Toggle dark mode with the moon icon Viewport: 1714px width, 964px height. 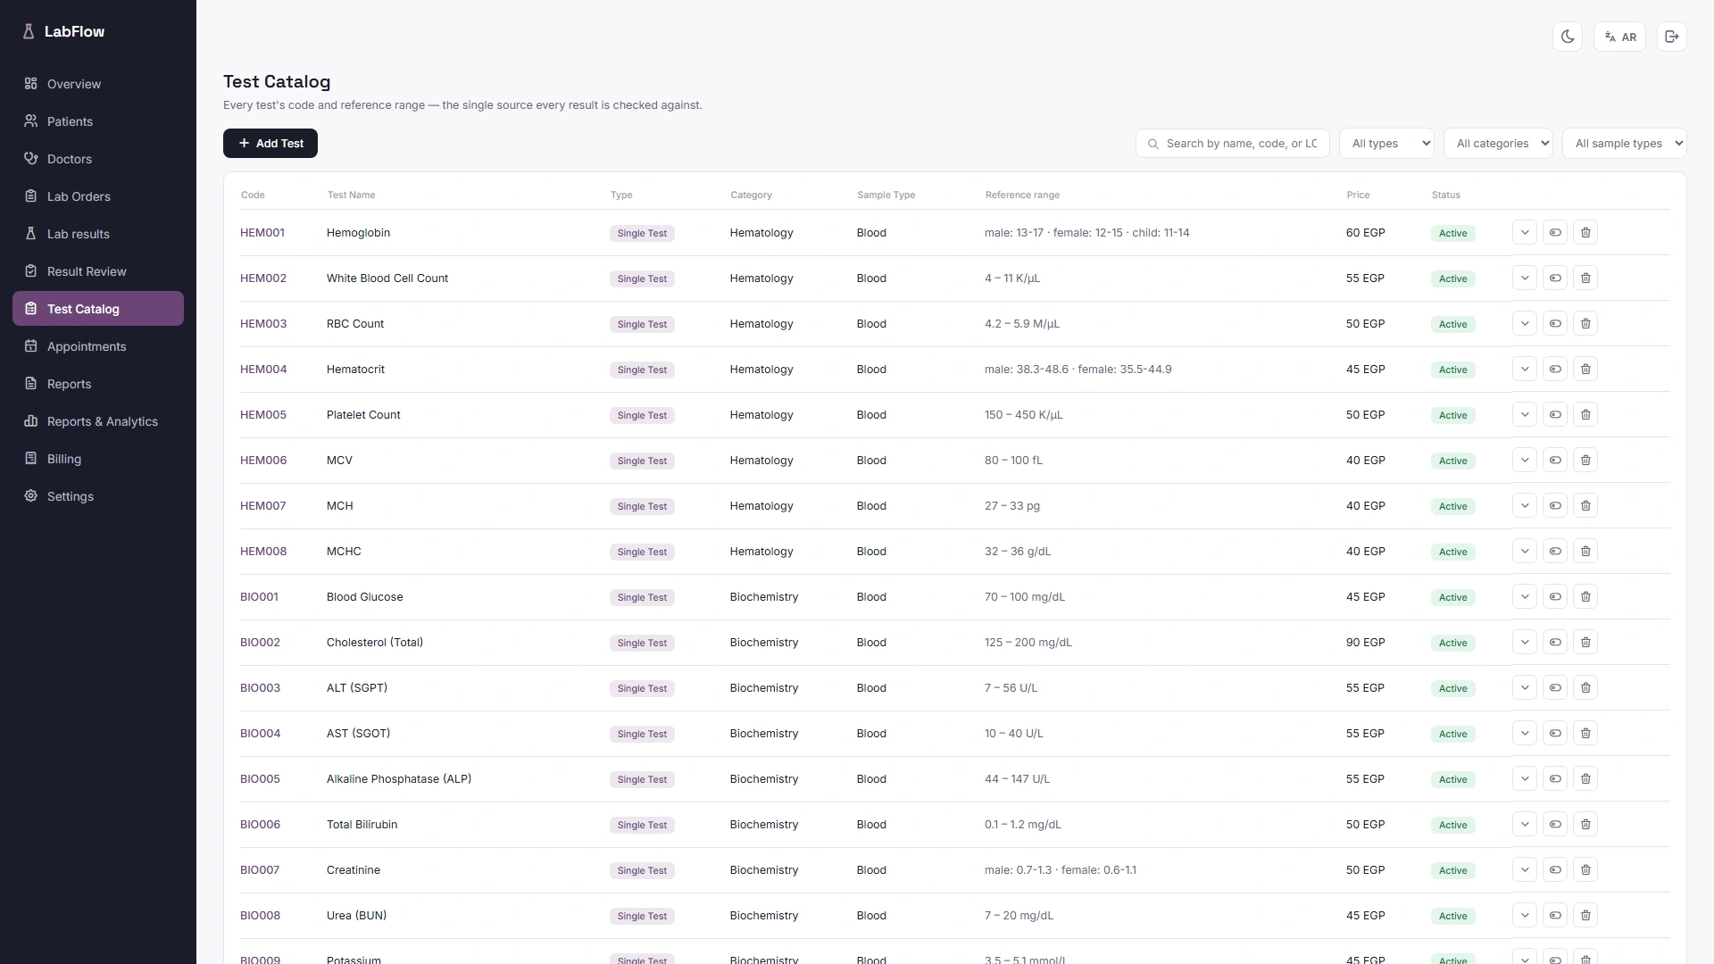click(1568, 37)
